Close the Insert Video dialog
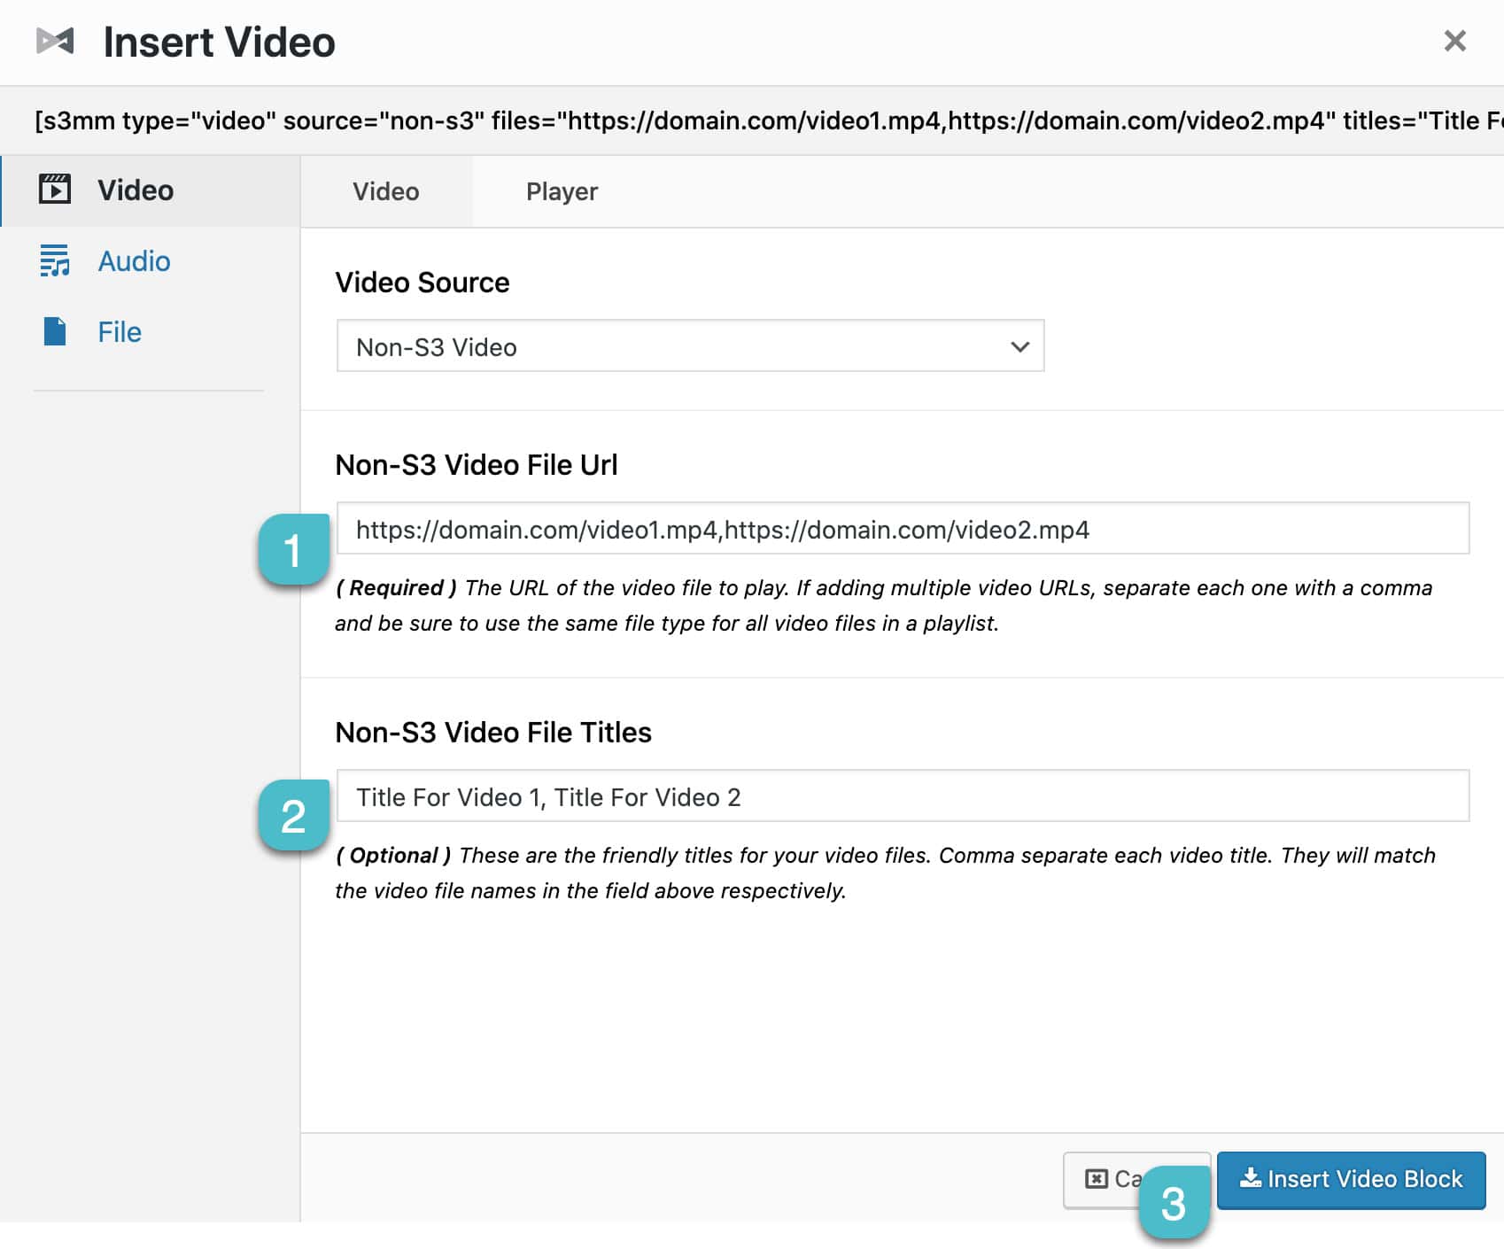This screenshot has height=1249, width=1504. (1454, 41)
